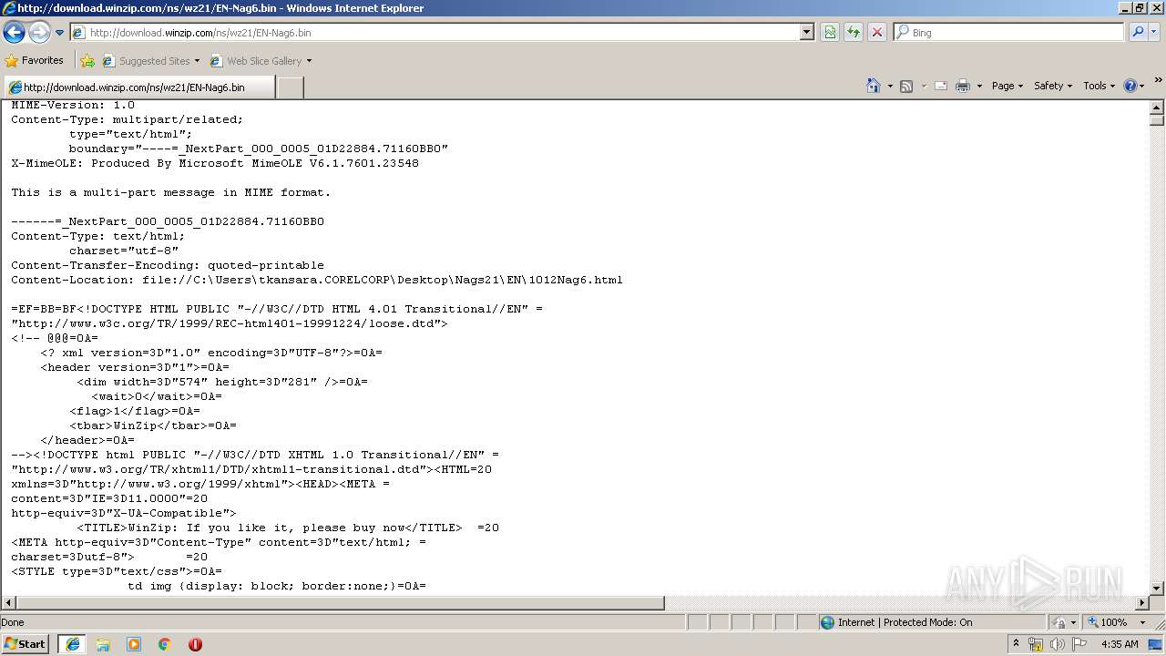Open the zoom level 100% button
The width and height of the screenshot is (1166, 656).
point(1107,622)
